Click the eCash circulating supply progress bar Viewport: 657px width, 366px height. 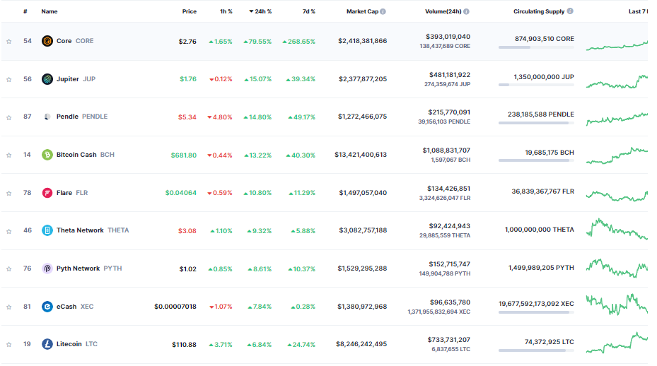pos(536,312)
